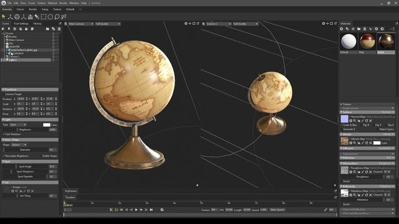Open the Material menu

52,3
